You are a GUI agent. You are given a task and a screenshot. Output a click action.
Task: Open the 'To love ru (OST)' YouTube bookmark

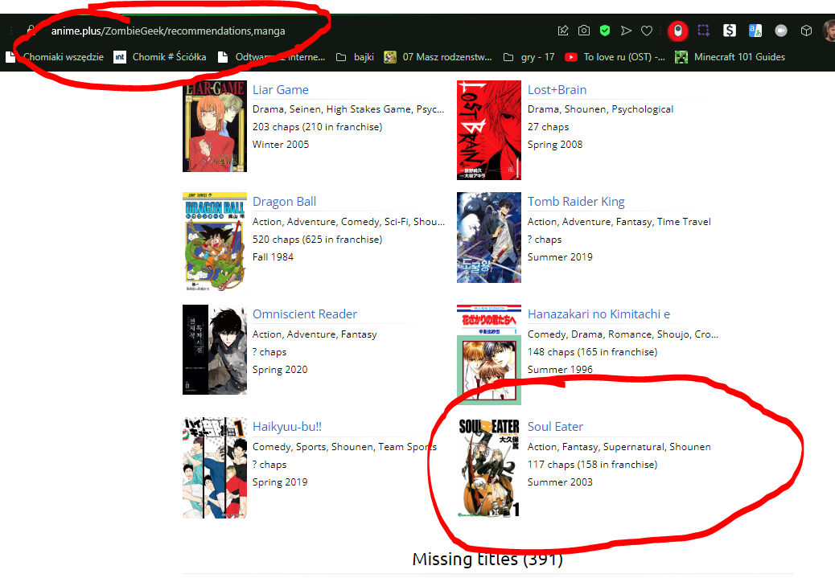[x=615, y=57]
